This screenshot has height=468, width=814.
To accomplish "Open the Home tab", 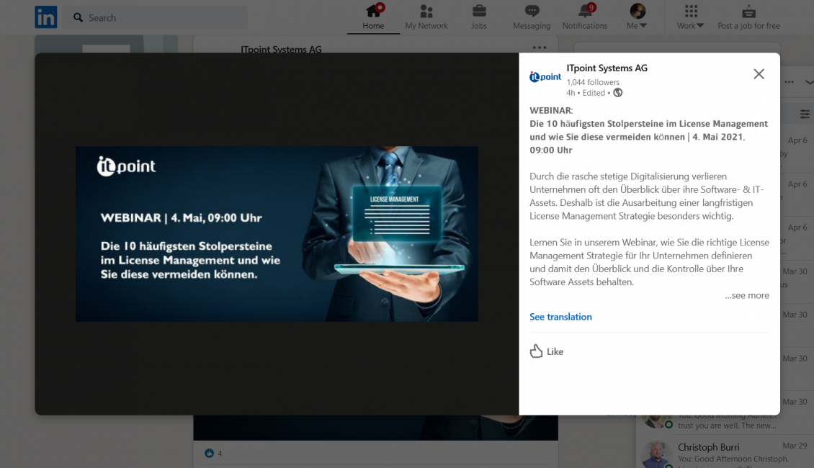I will coord(373,17).
